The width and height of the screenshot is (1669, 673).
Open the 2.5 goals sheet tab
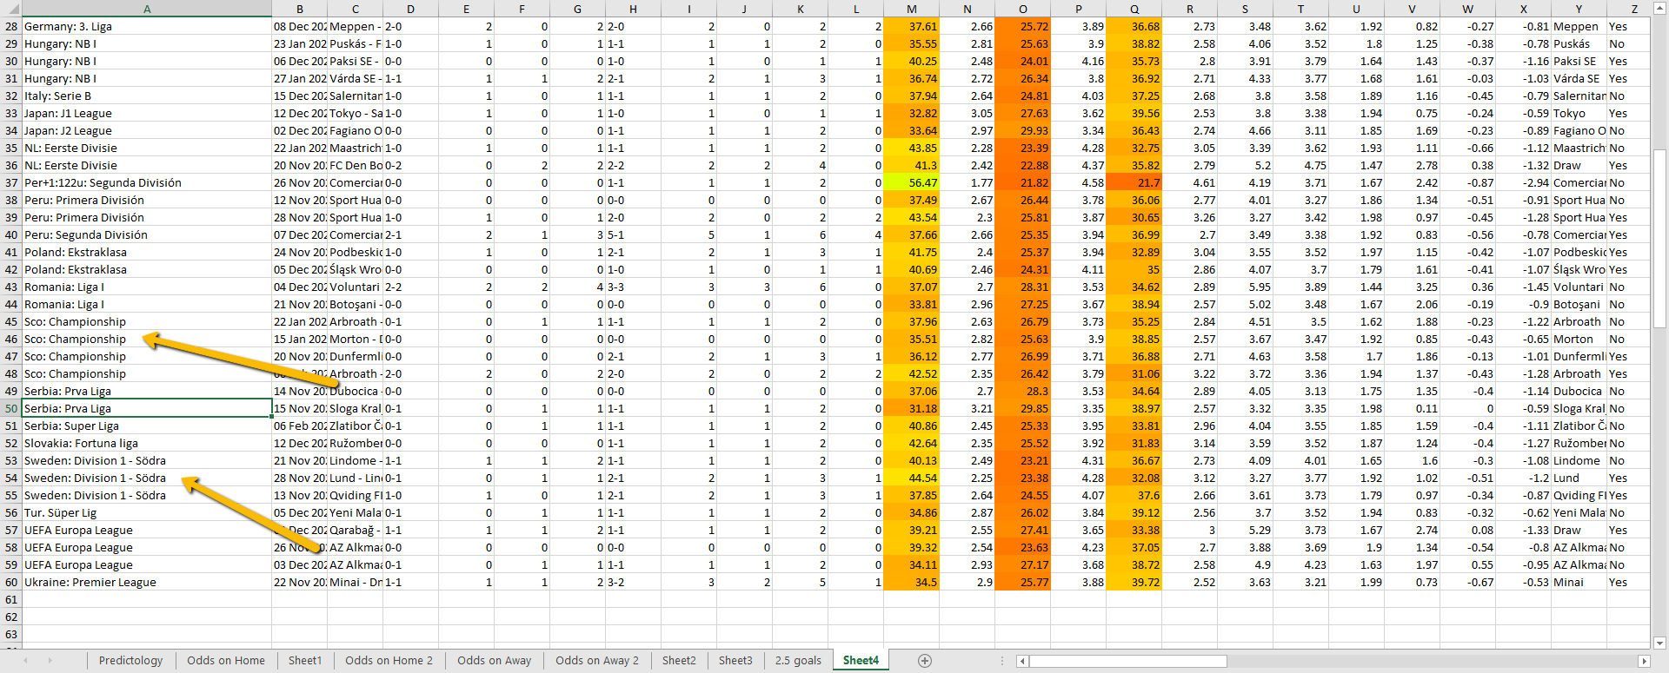point(798,661)
